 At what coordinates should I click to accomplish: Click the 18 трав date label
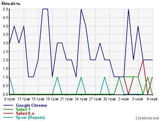(x=52, y=99)
